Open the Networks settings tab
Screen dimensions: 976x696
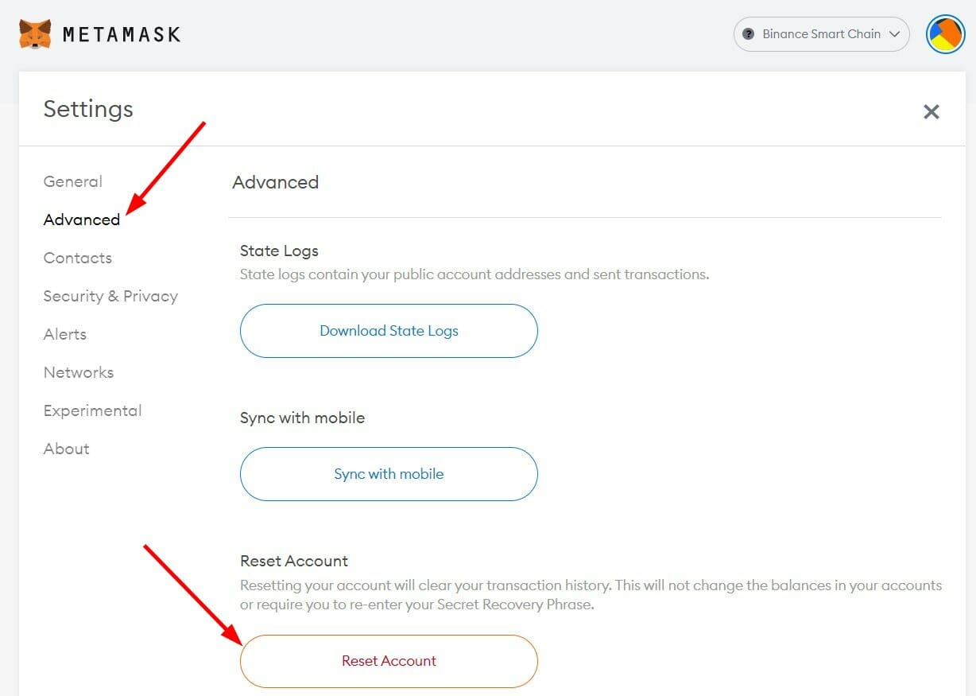tap(79, 372)
